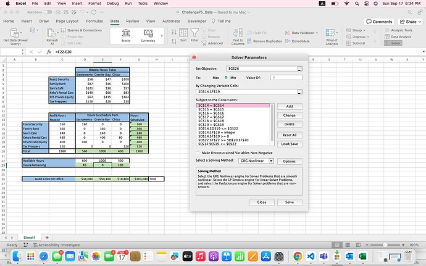Switch to Page Layout view in status bar

pyautogui.click(x=348, y=245)
